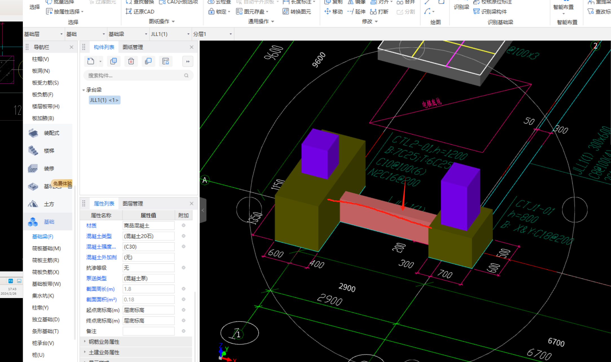Click the 混凝土强度 (C30) value field
The width and height of the screenshot is (611, 362).
pos(149,246)
